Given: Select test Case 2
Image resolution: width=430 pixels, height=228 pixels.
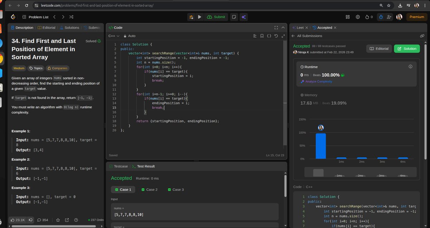Looking at the screenshot, I should [149, 189].
